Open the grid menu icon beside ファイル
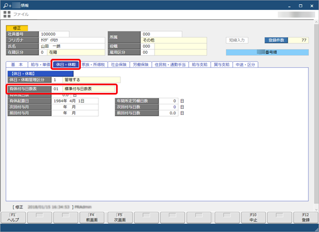 coord(7,14)
